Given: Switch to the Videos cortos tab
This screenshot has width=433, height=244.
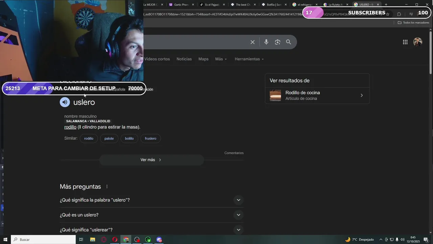Looking at the screenshot, I should coord(157,59).
